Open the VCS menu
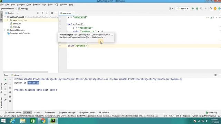Screen dimensions: 221x124 pyautogui.click(x=56, y=4)
